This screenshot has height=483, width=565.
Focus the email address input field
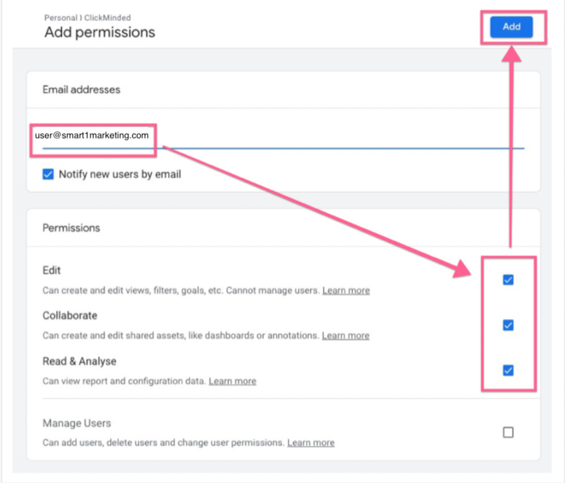283,136
